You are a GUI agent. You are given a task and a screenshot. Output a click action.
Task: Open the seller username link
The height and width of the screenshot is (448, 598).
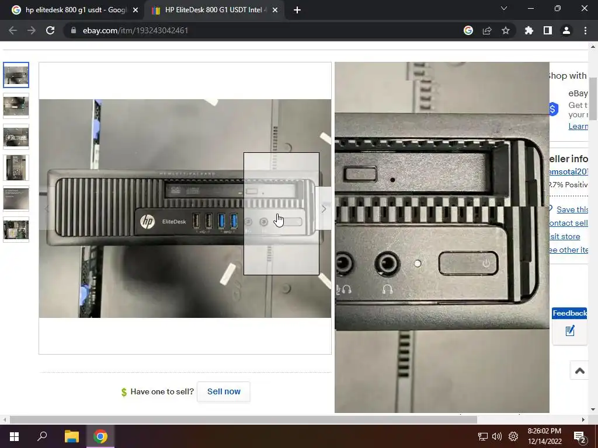(568, 172)
